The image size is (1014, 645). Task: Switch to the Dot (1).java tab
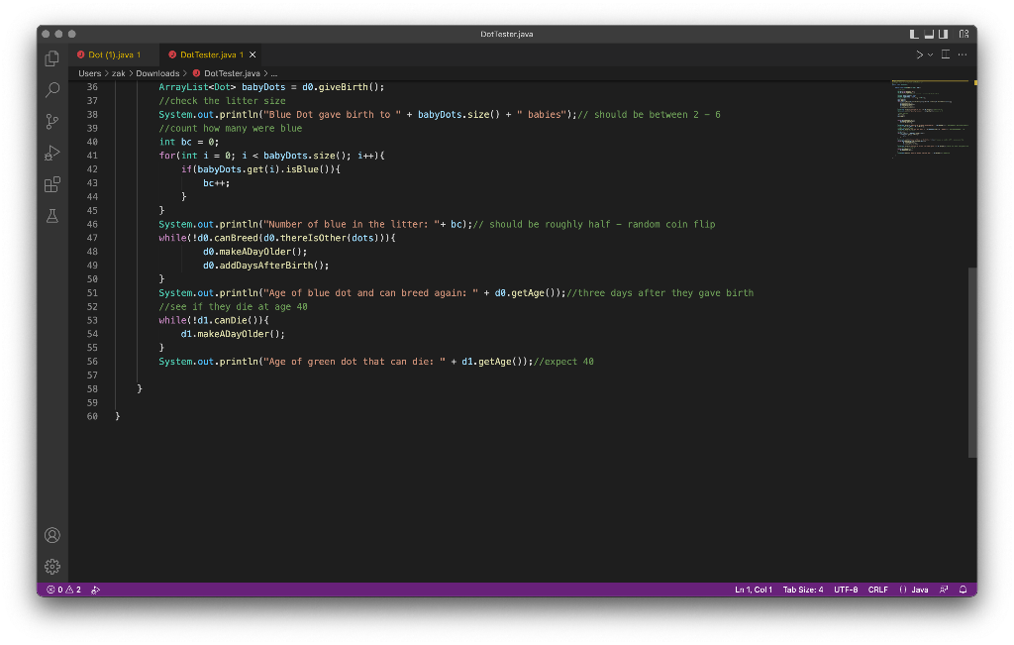tap(115, 54)
